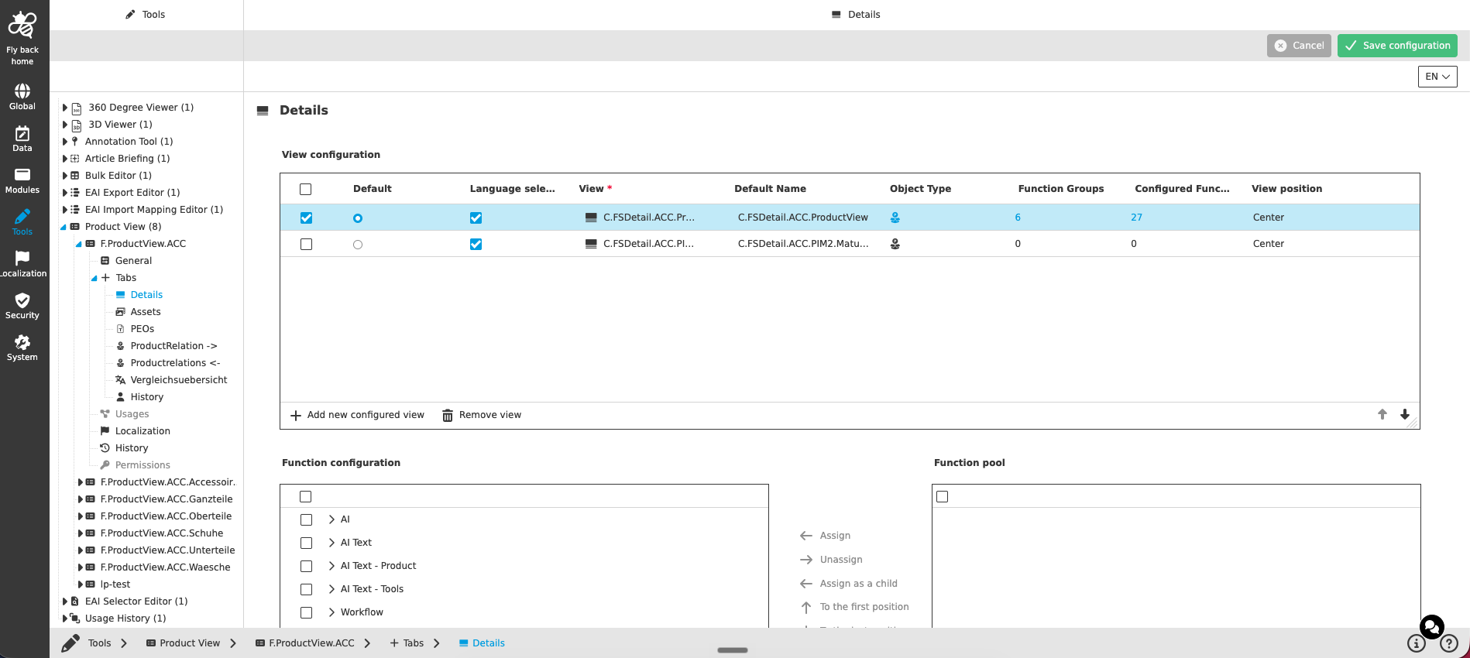Open the Global section in sidebar

(x=22, y=97)
